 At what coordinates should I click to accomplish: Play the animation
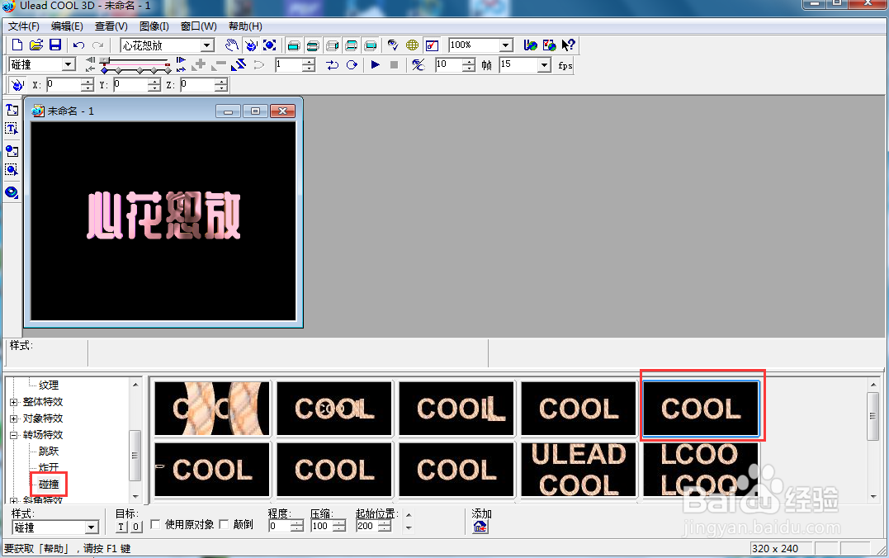click(375, 64)
